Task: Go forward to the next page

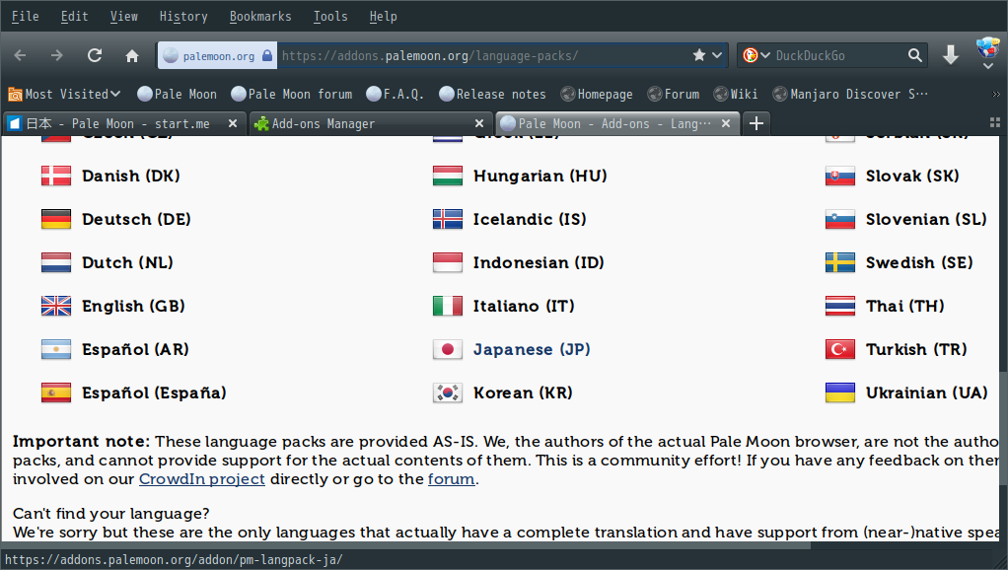Action: point(57,55)
